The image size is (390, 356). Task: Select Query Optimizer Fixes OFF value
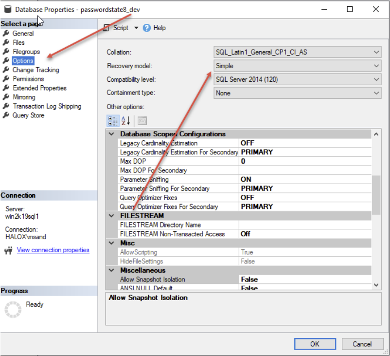tap(305, 198)
